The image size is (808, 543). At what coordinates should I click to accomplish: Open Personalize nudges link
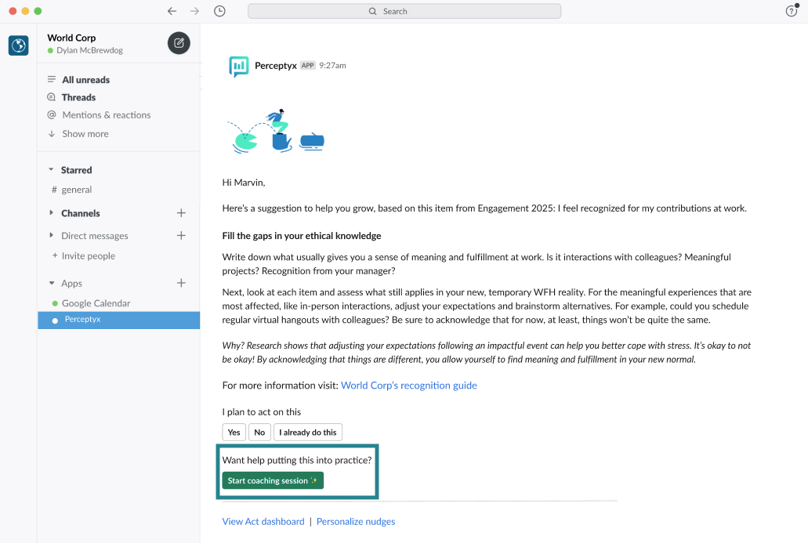356,521
